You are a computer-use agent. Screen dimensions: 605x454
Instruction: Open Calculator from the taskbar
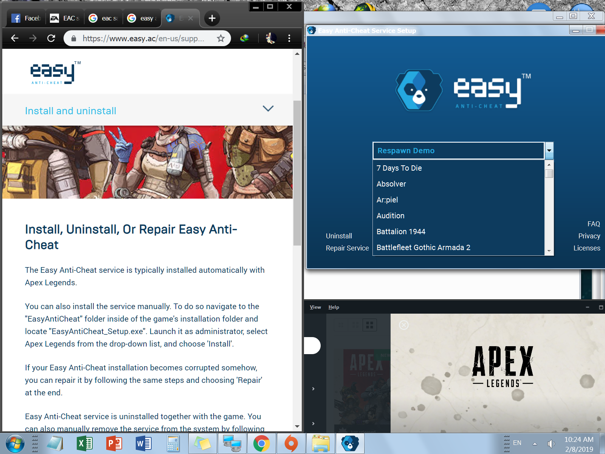[x=173, y=443]
